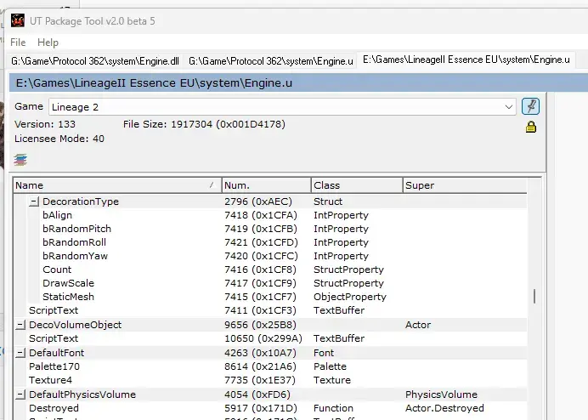Viewport: 588px width, 420px height.
Task: Select the StaticMesh row
Action: [270, 297]
